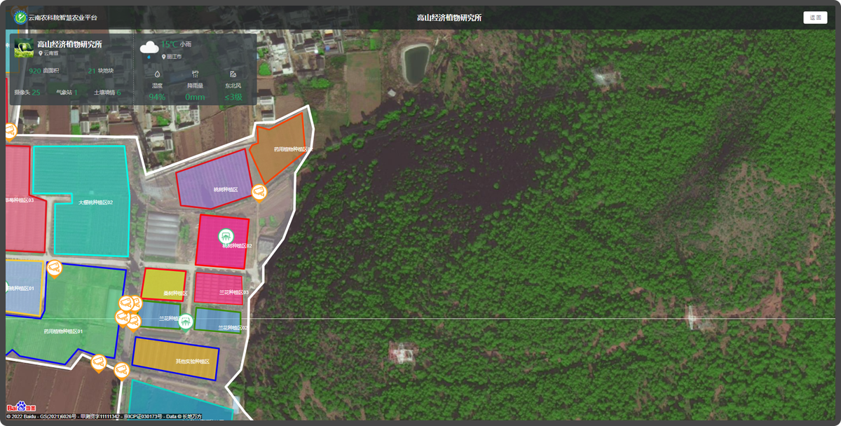The height and width of the screenshot is (426, 841).
Task: Select the 兰花种植区03 pink plot
Action: pos(219,288)
